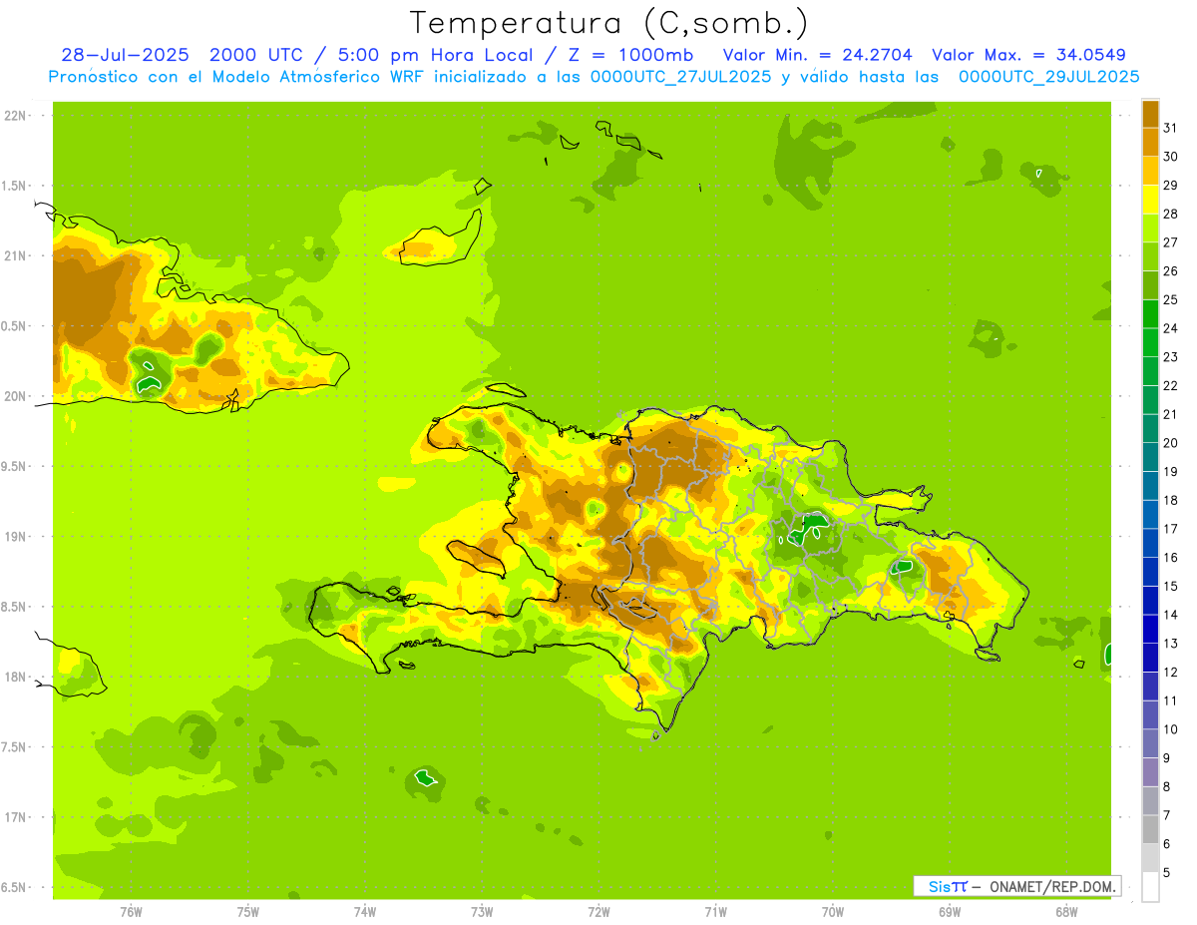Click the "19N" latitude axis label
The height and width of the screenshot is (925, 1197).
14,537
